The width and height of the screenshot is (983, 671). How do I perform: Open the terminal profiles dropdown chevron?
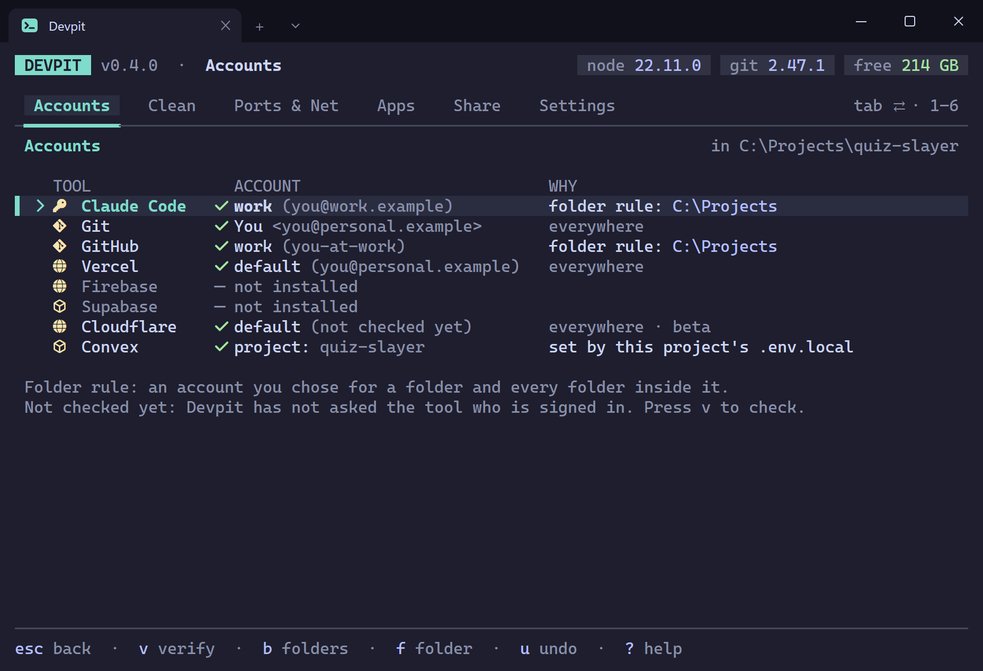tap(296, 26)
